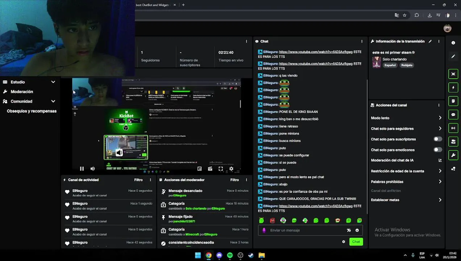The height and width of the screenshot is (261, 461).
Task: Open the profile avatar at top right
Action: pyautogui.click(x=448, y=28)
